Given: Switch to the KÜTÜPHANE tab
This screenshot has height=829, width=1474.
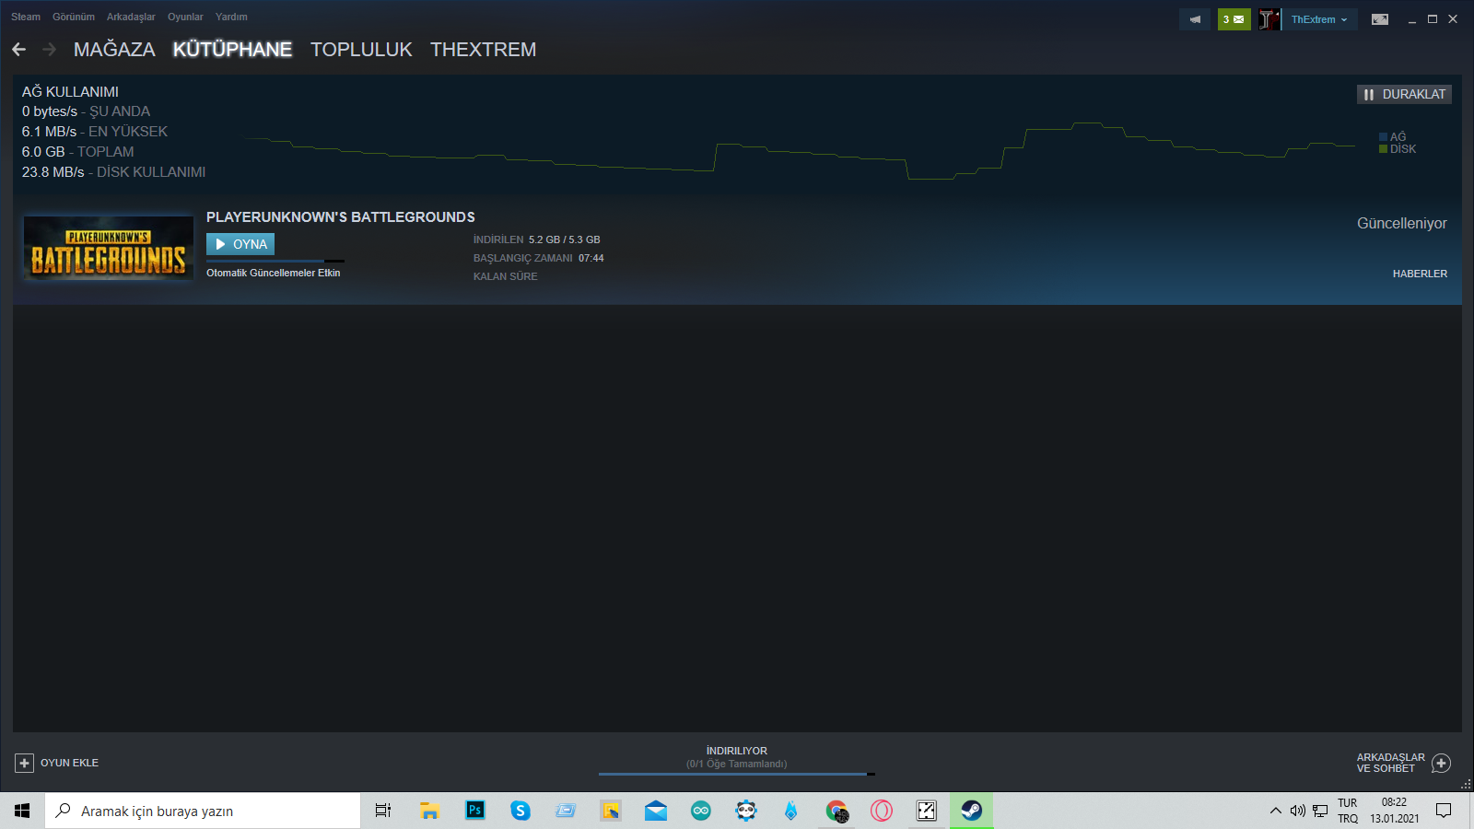Looking at the screenshot, I should 232,50.
